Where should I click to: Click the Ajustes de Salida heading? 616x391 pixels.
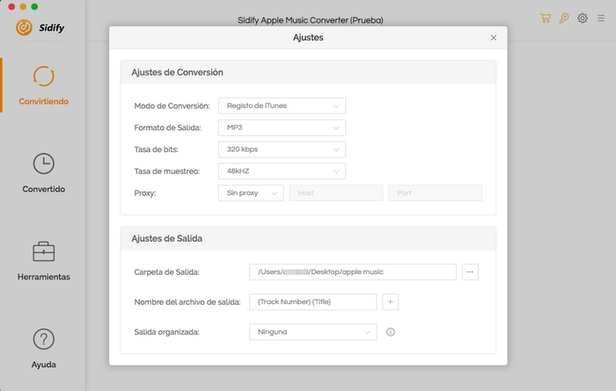[x=166, y=238]
